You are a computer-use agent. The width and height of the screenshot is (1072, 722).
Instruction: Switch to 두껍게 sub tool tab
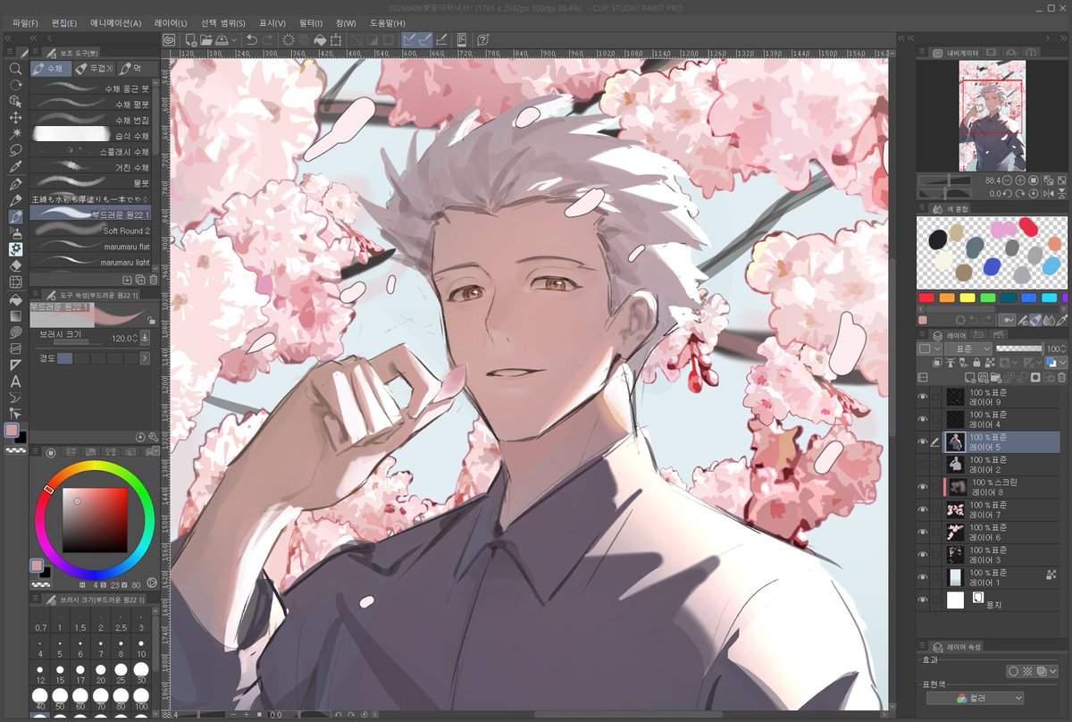point(95,68)
